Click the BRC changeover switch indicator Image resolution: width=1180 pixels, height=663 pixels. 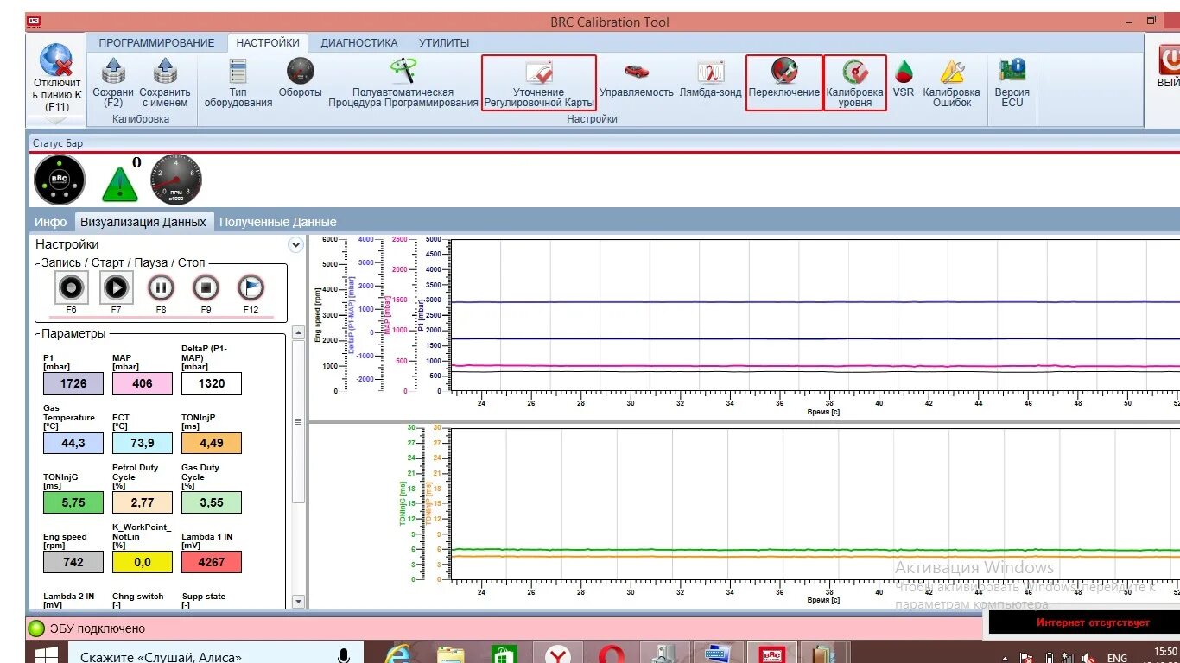click(60, 180)
